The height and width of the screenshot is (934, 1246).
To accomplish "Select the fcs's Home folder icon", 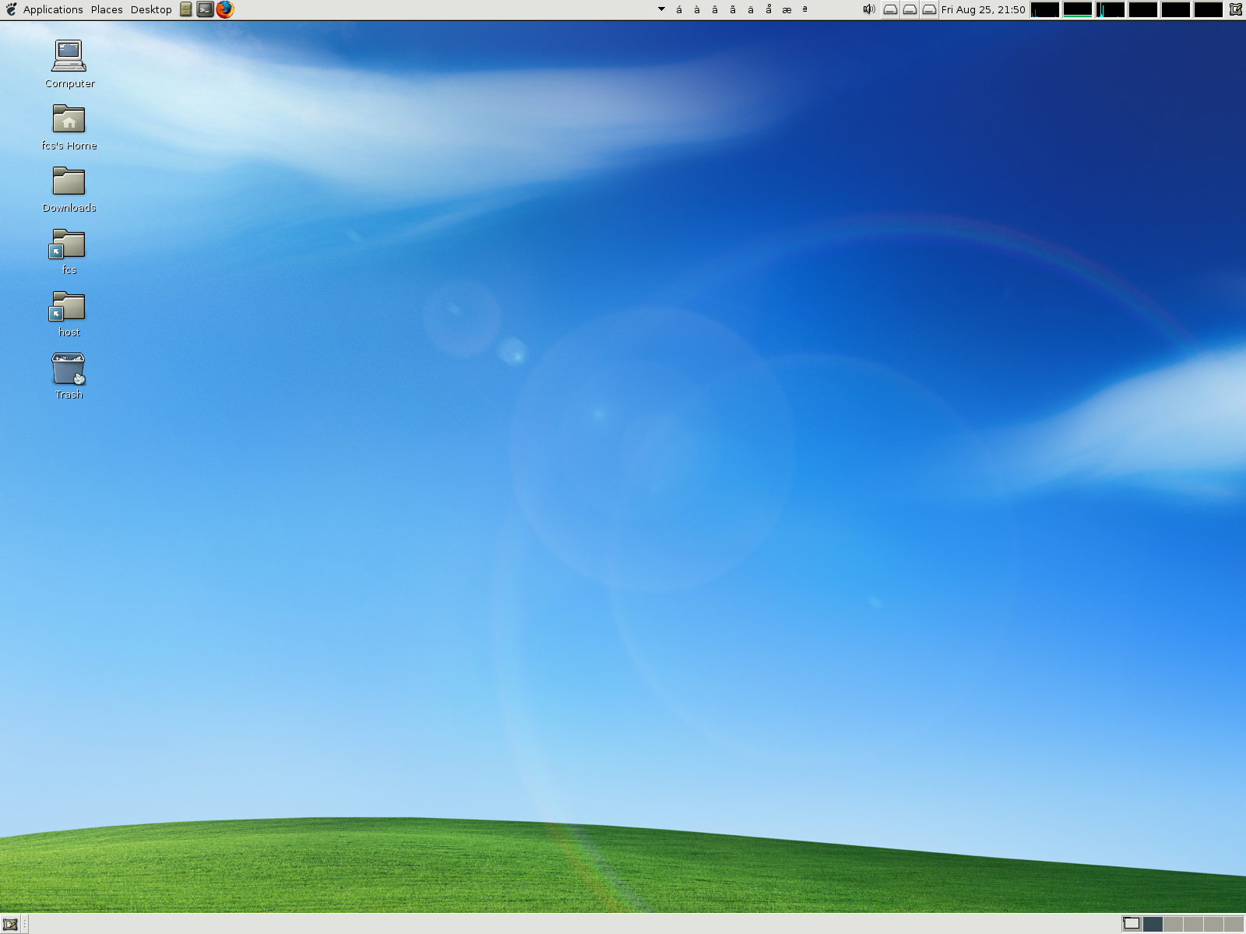I will pyautogui.click(x=69, y=119).
